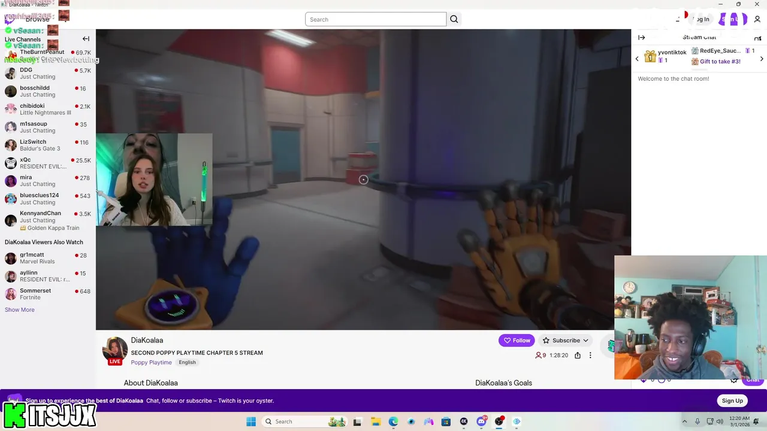Open m1sasoup channel
The image size is (767, 431).
point(48,127)
